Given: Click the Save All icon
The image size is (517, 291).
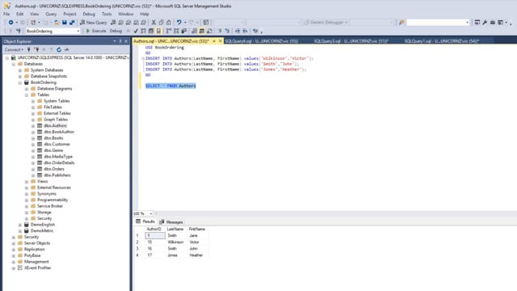Looking at the screenshot, I should tap(72, 23).
